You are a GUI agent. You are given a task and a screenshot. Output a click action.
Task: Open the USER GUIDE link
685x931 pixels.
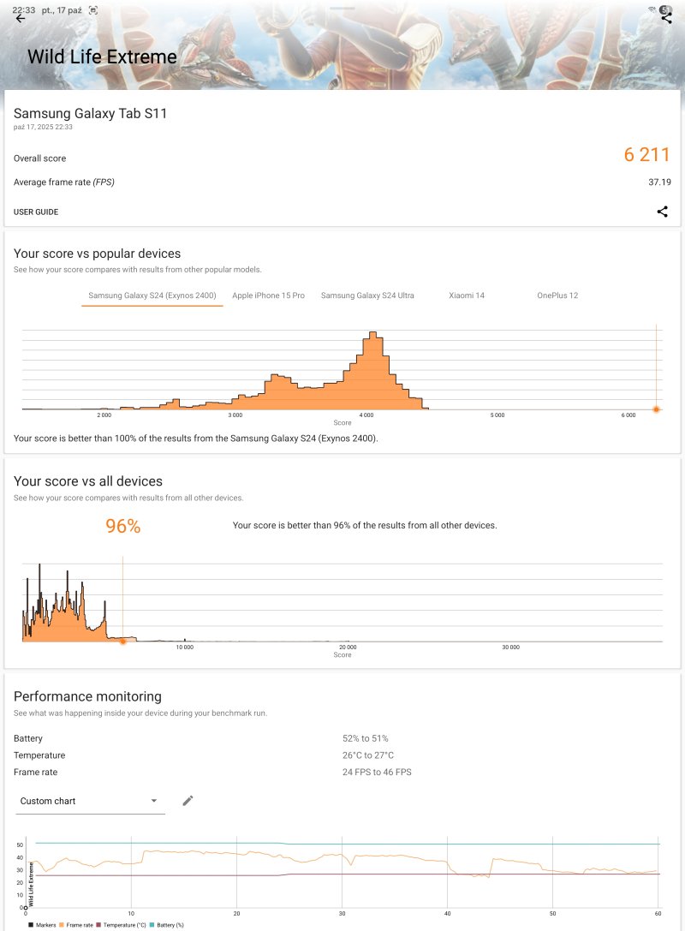(36, 212)
